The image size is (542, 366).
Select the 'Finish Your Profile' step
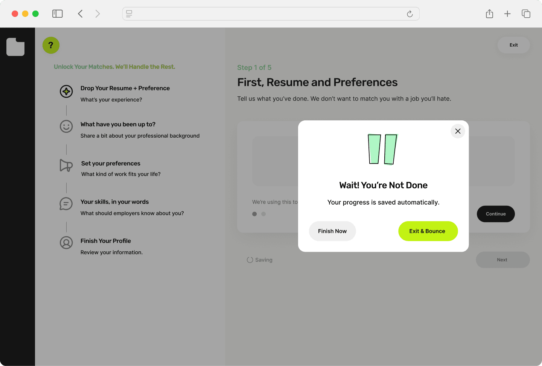106,241
